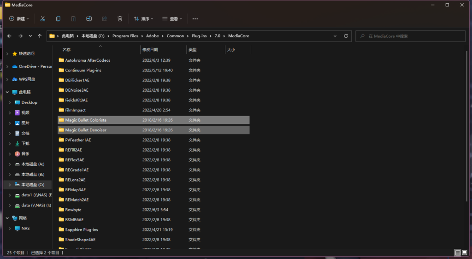This screenshot has height=259, width=472.
Task: Click the file list vertical scrollbar
Action: [467, 126]
